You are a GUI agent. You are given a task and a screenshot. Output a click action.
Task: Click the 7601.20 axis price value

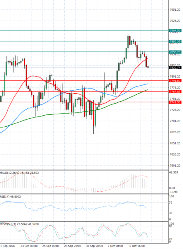click(175, 165)
